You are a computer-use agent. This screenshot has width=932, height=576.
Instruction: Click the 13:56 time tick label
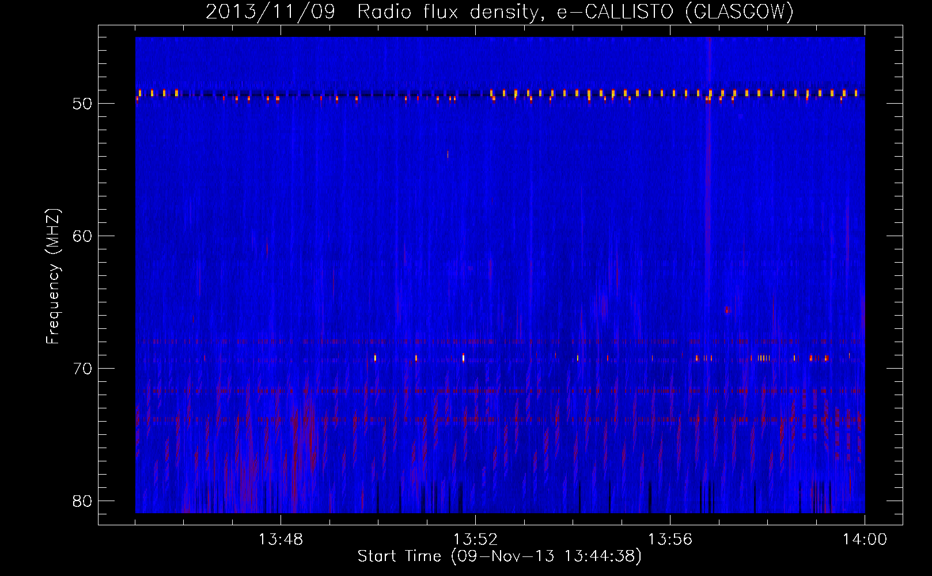pos(670,540)
